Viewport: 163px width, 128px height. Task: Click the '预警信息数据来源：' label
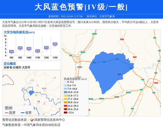click(x=16, y=120)
